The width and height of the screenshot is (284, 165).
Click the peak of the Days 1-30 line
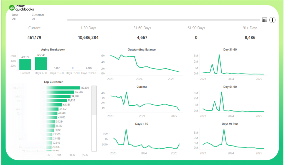pyautogui.click(x=126, y=129)
